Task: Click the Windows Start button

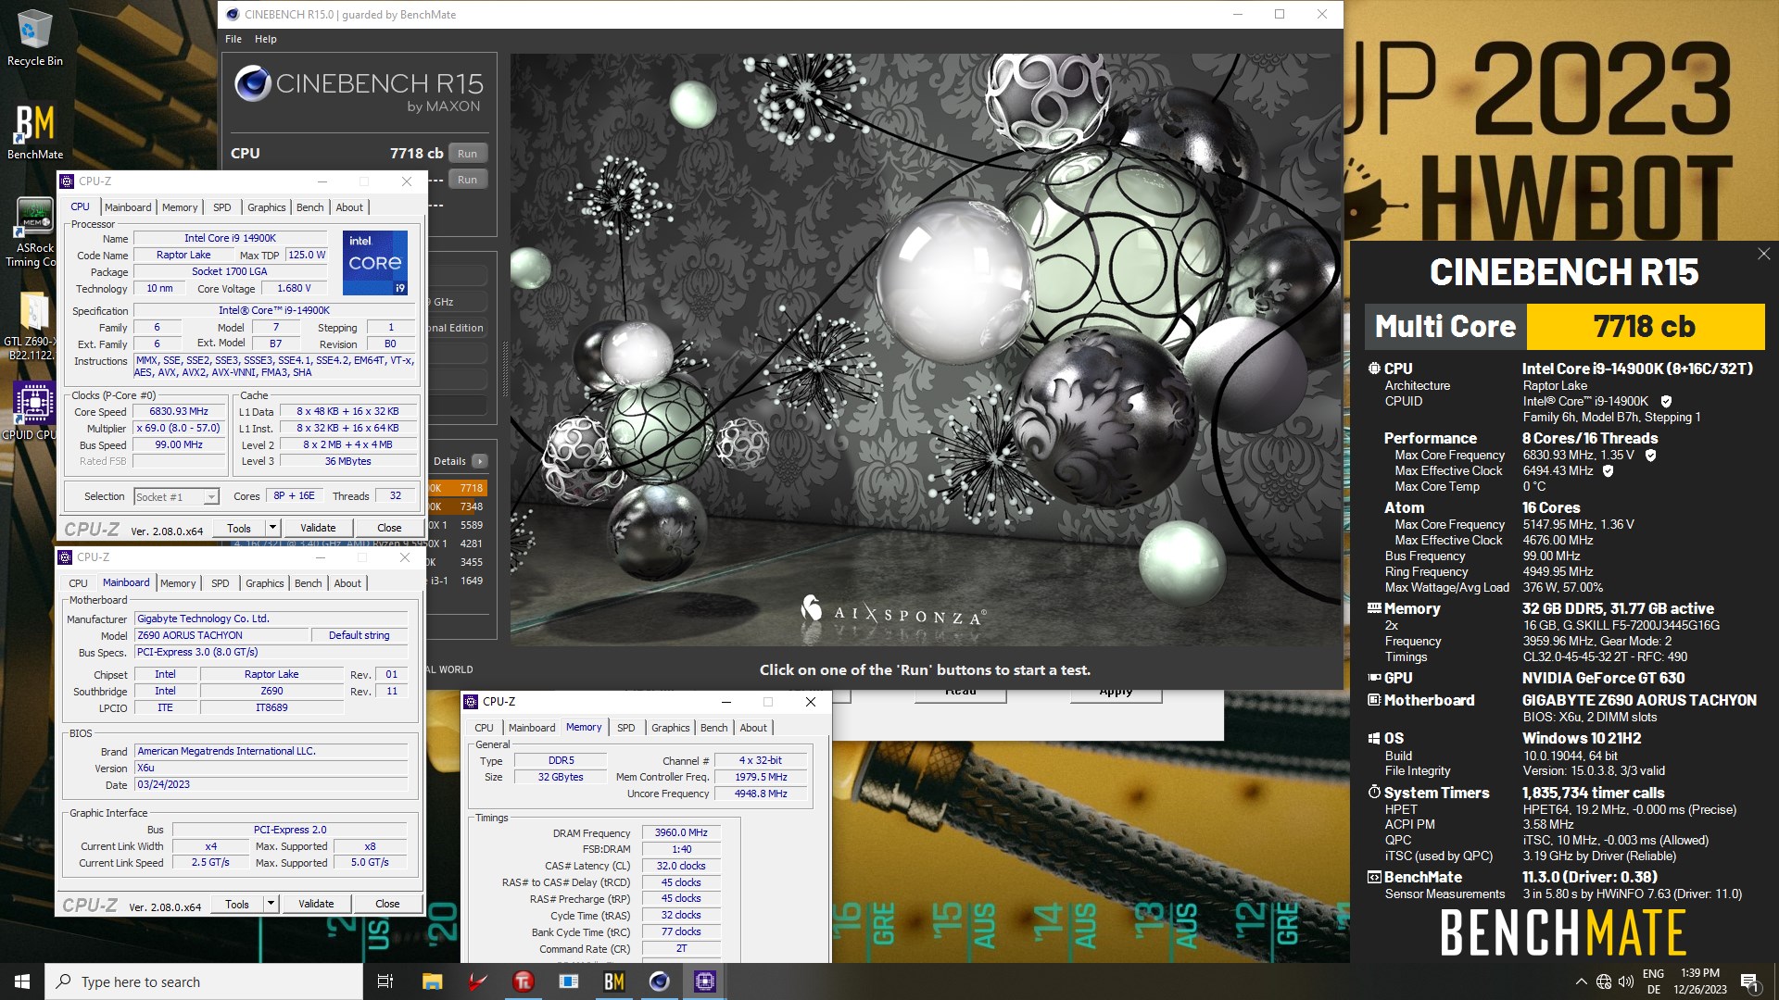Action: tap(22, 981)
